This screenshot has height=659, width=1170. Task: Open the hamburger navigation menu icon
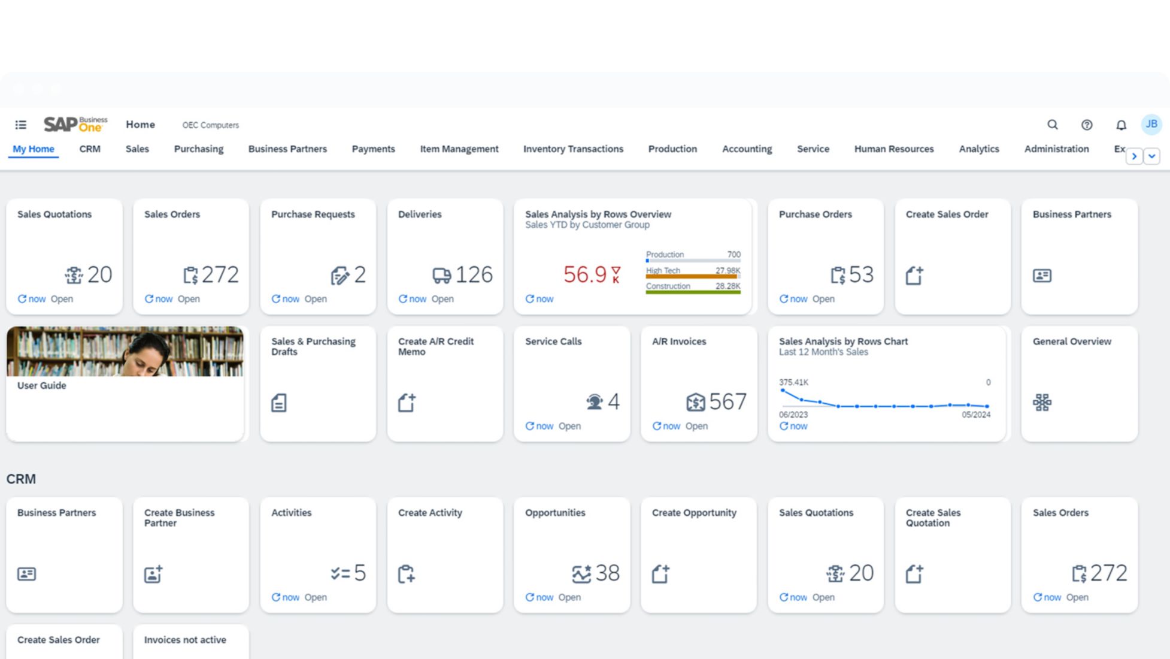(20, 125)
